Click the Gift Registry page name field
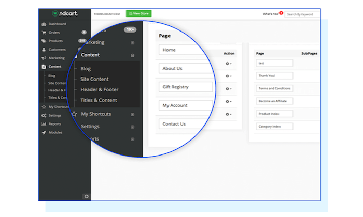 point(186,87)
